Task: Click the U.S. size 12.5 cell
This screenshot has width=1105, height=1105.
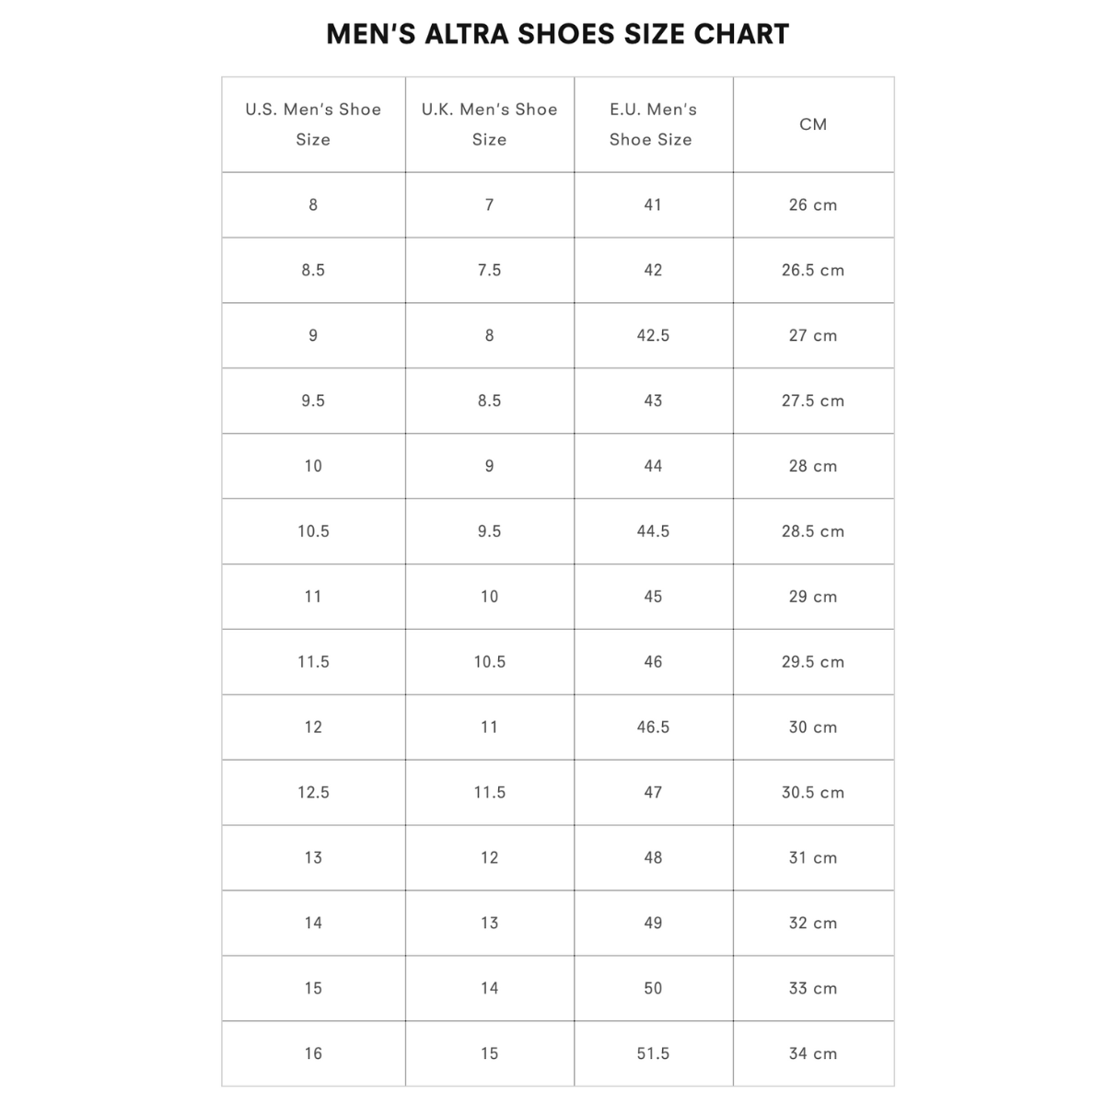Action: (x=313, y=793)
